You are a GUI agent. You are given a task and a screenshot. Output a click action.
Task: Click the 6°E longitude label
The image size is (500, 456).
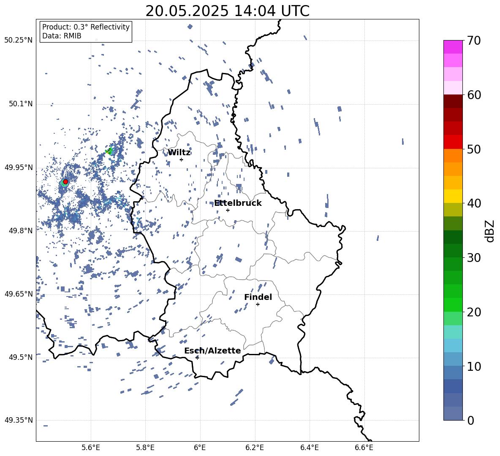tap(200, 448)
